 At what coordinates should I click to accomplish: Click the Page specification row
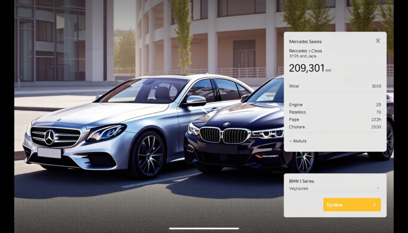point(335,119)
